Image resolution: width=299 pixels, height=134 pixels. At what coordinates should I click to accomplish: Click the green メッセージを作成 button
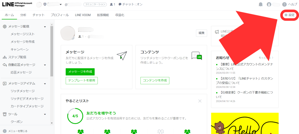(x=80, y=72)
